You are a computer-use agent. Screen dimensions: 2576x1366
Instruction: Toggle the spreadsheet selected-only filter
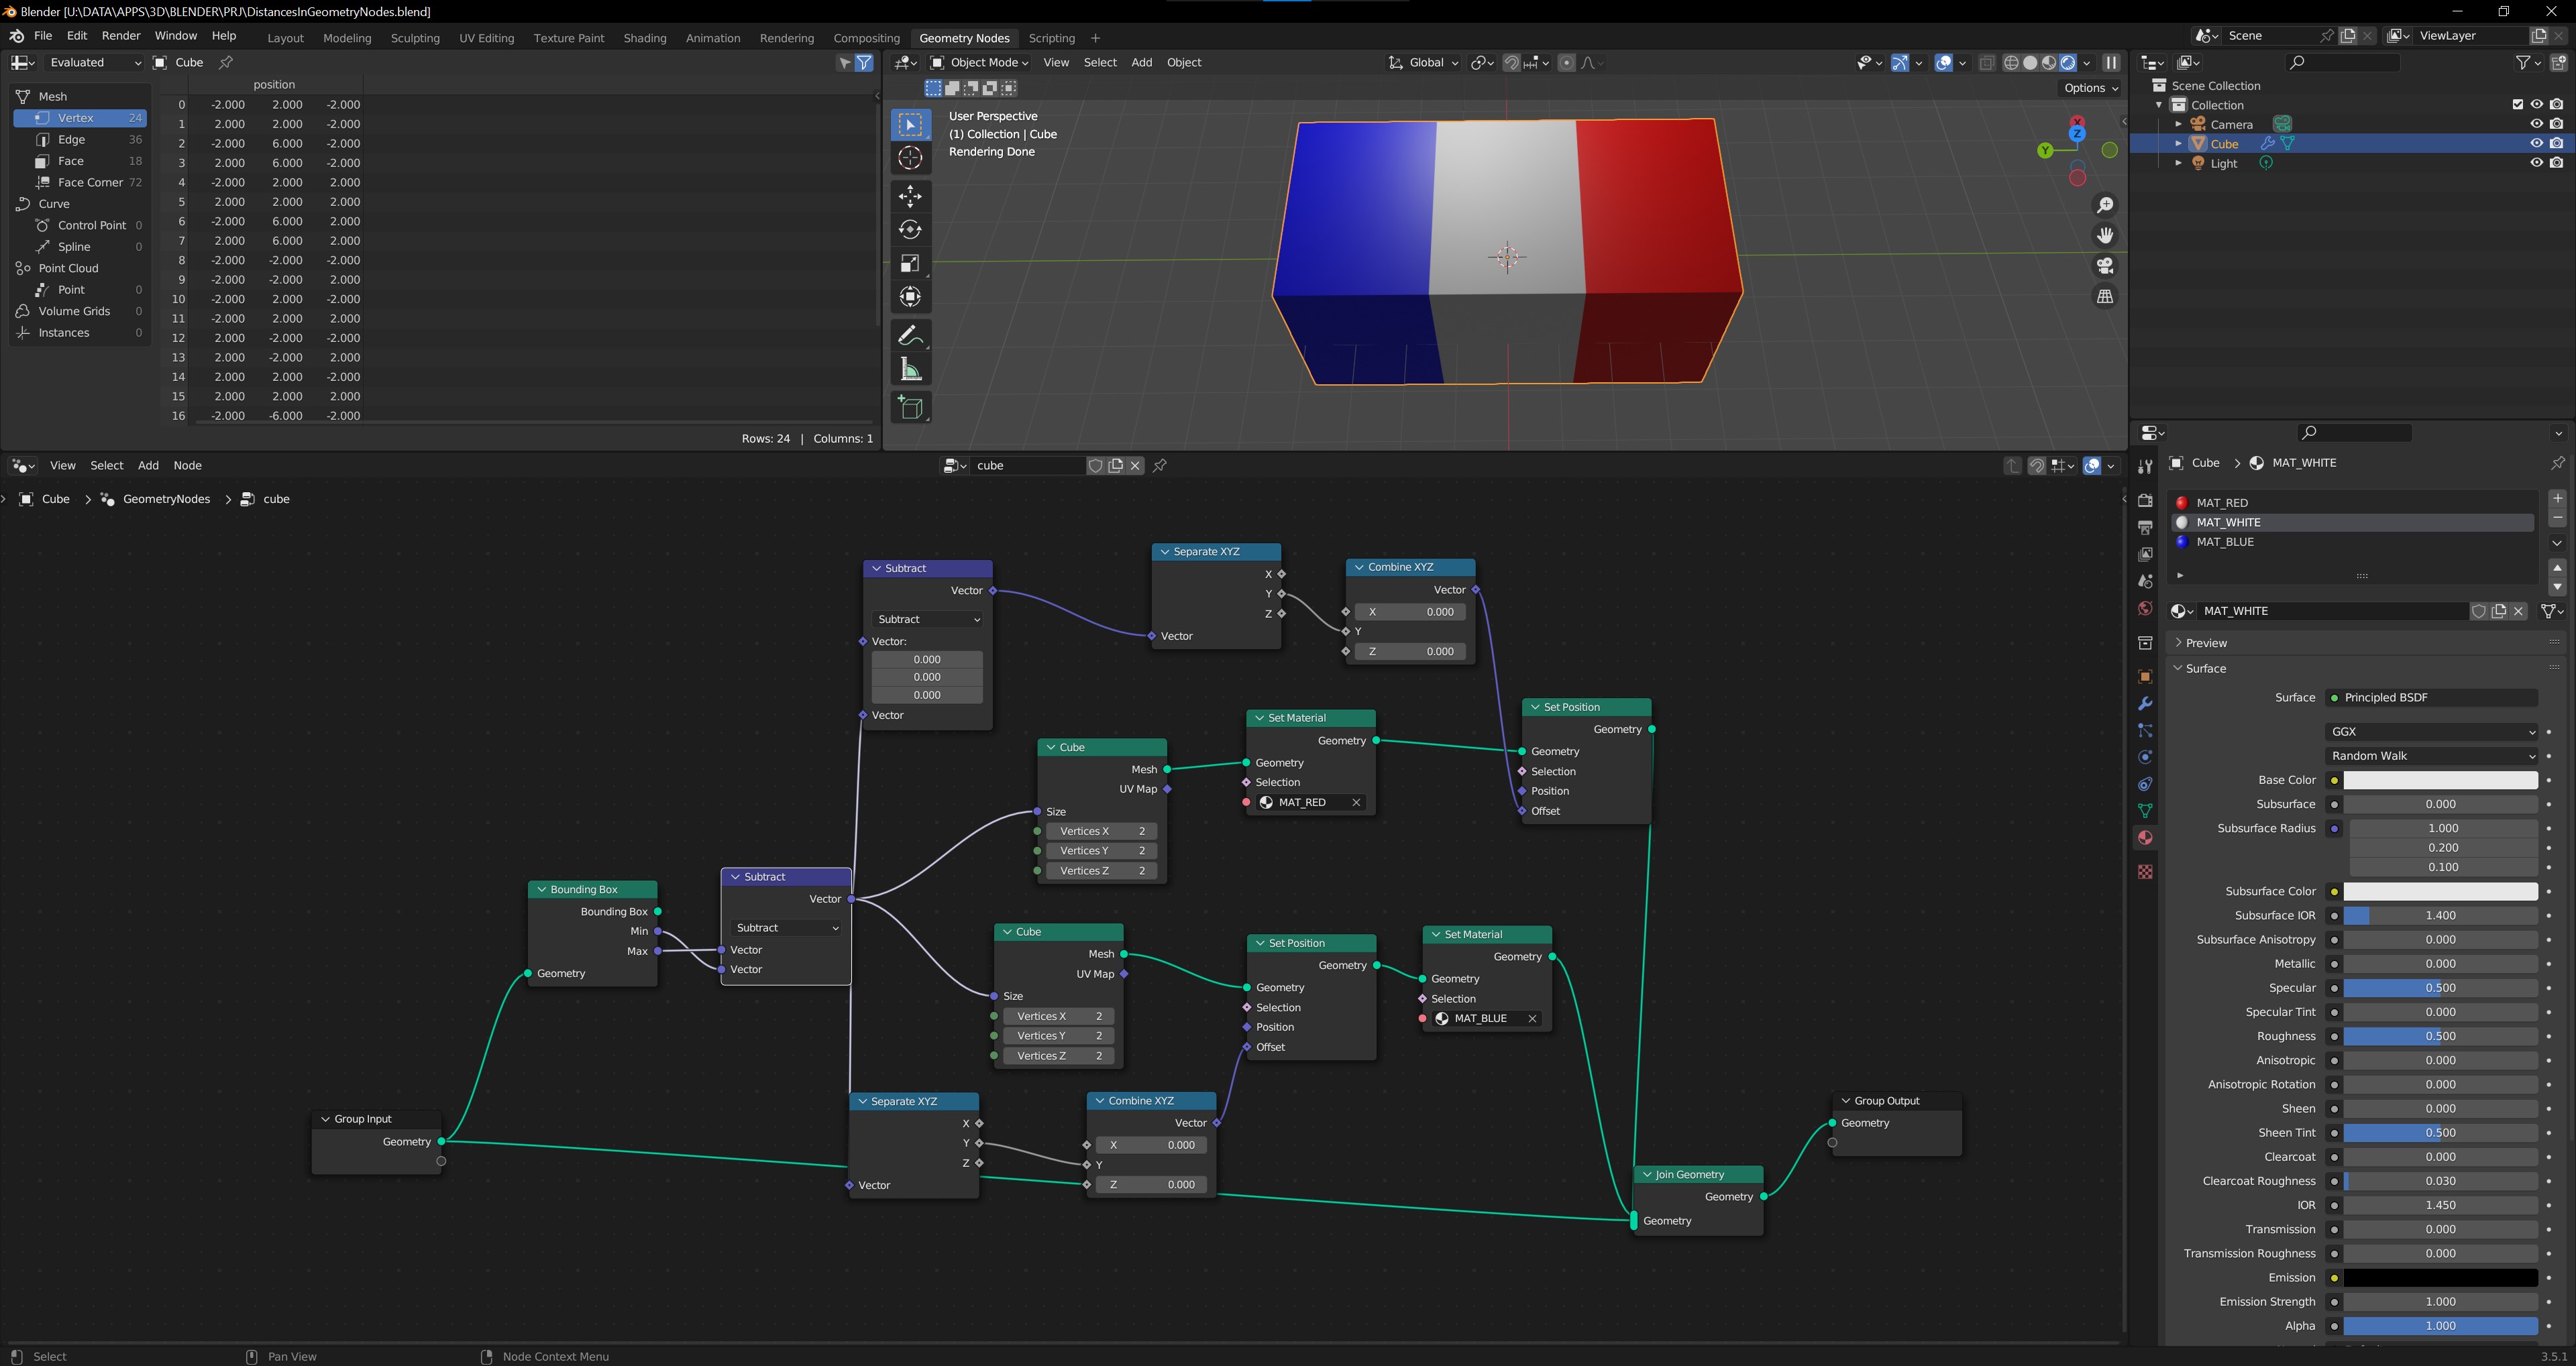tap(845, 63)
